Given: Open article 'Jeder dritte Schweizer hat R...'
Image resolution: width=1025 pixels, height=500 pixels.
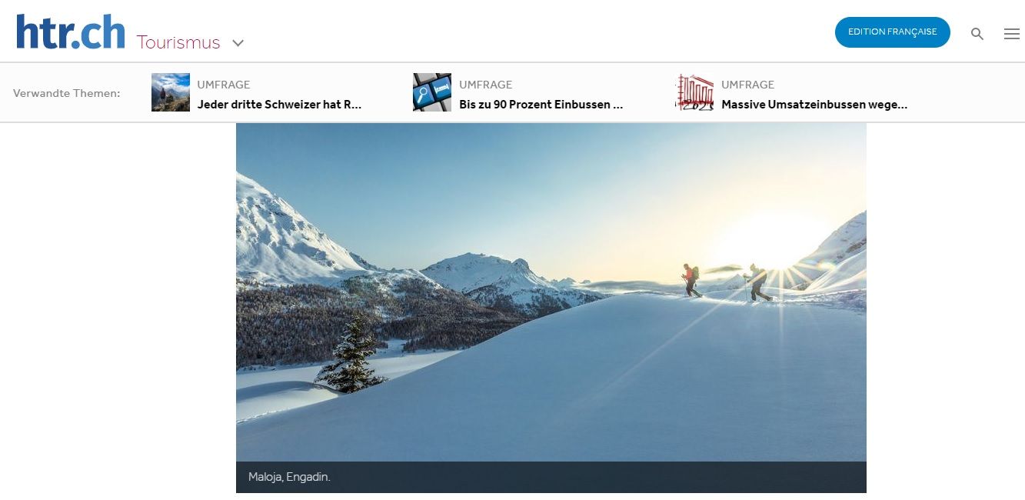Looking at the screenshot, I should [x=279, y=105].
